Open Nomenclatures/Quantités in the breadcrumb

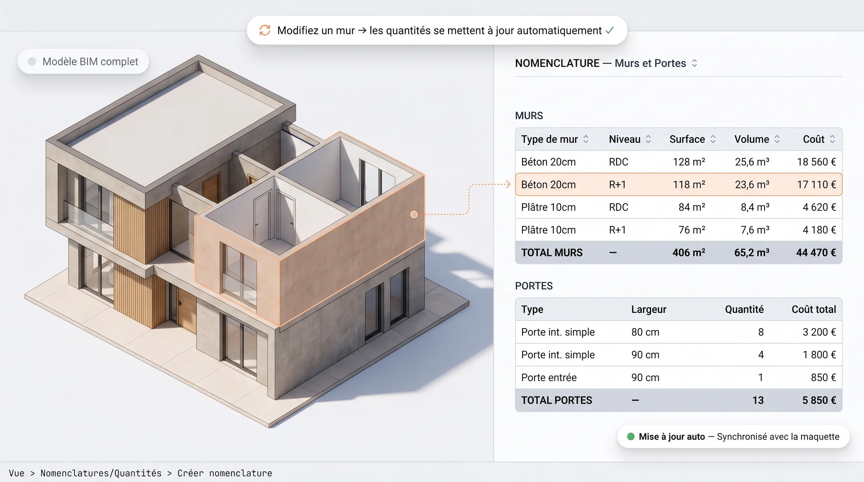101,473
